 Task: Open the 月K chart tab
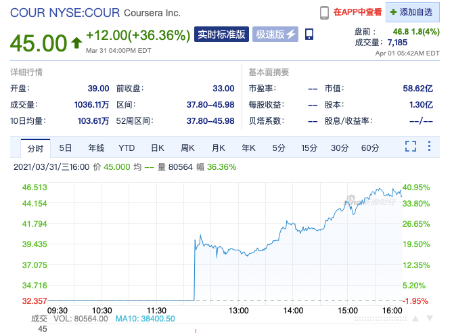218,148
